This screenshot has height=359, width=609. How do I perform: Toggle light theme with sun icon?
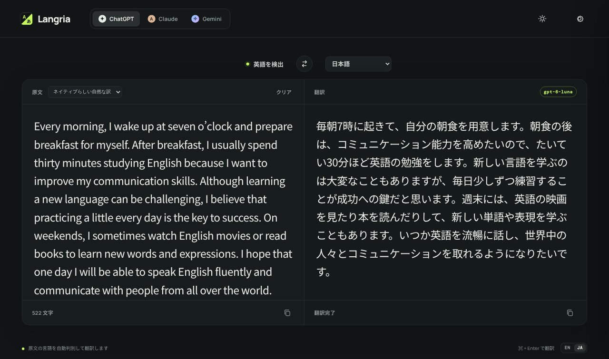coord(542,19)
